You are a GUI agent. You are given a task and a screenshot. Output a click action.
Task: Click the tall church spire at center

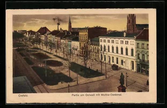pyautogui.click(x=70, y=24)
